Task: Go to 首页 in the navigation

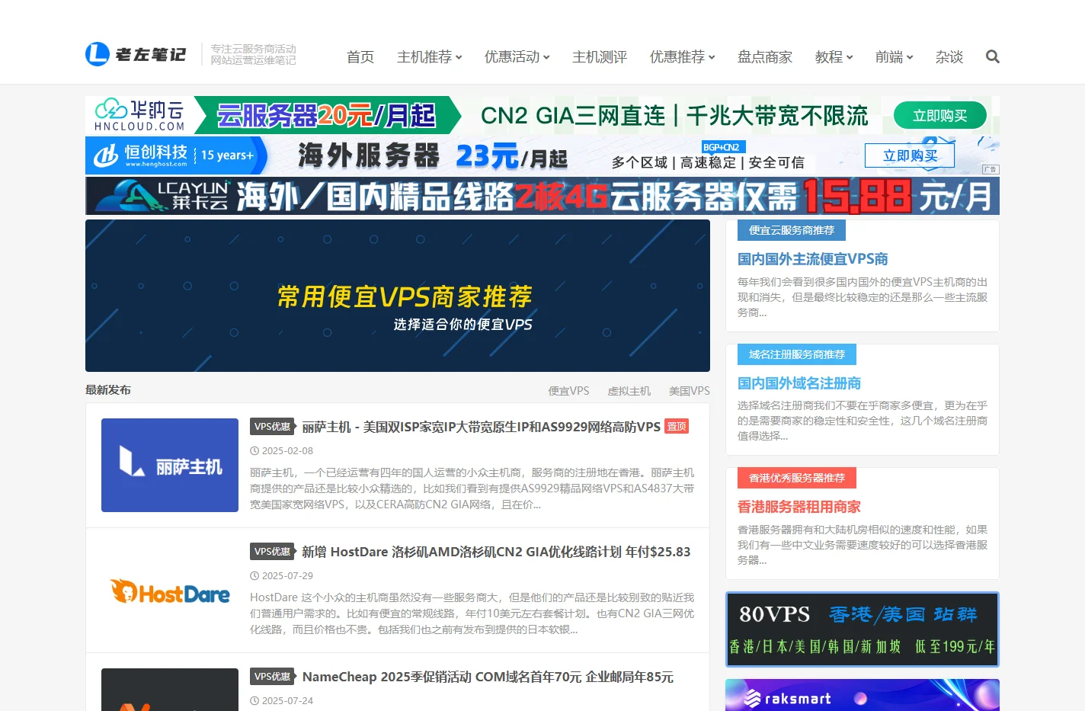Action: (x=360, y=57)
